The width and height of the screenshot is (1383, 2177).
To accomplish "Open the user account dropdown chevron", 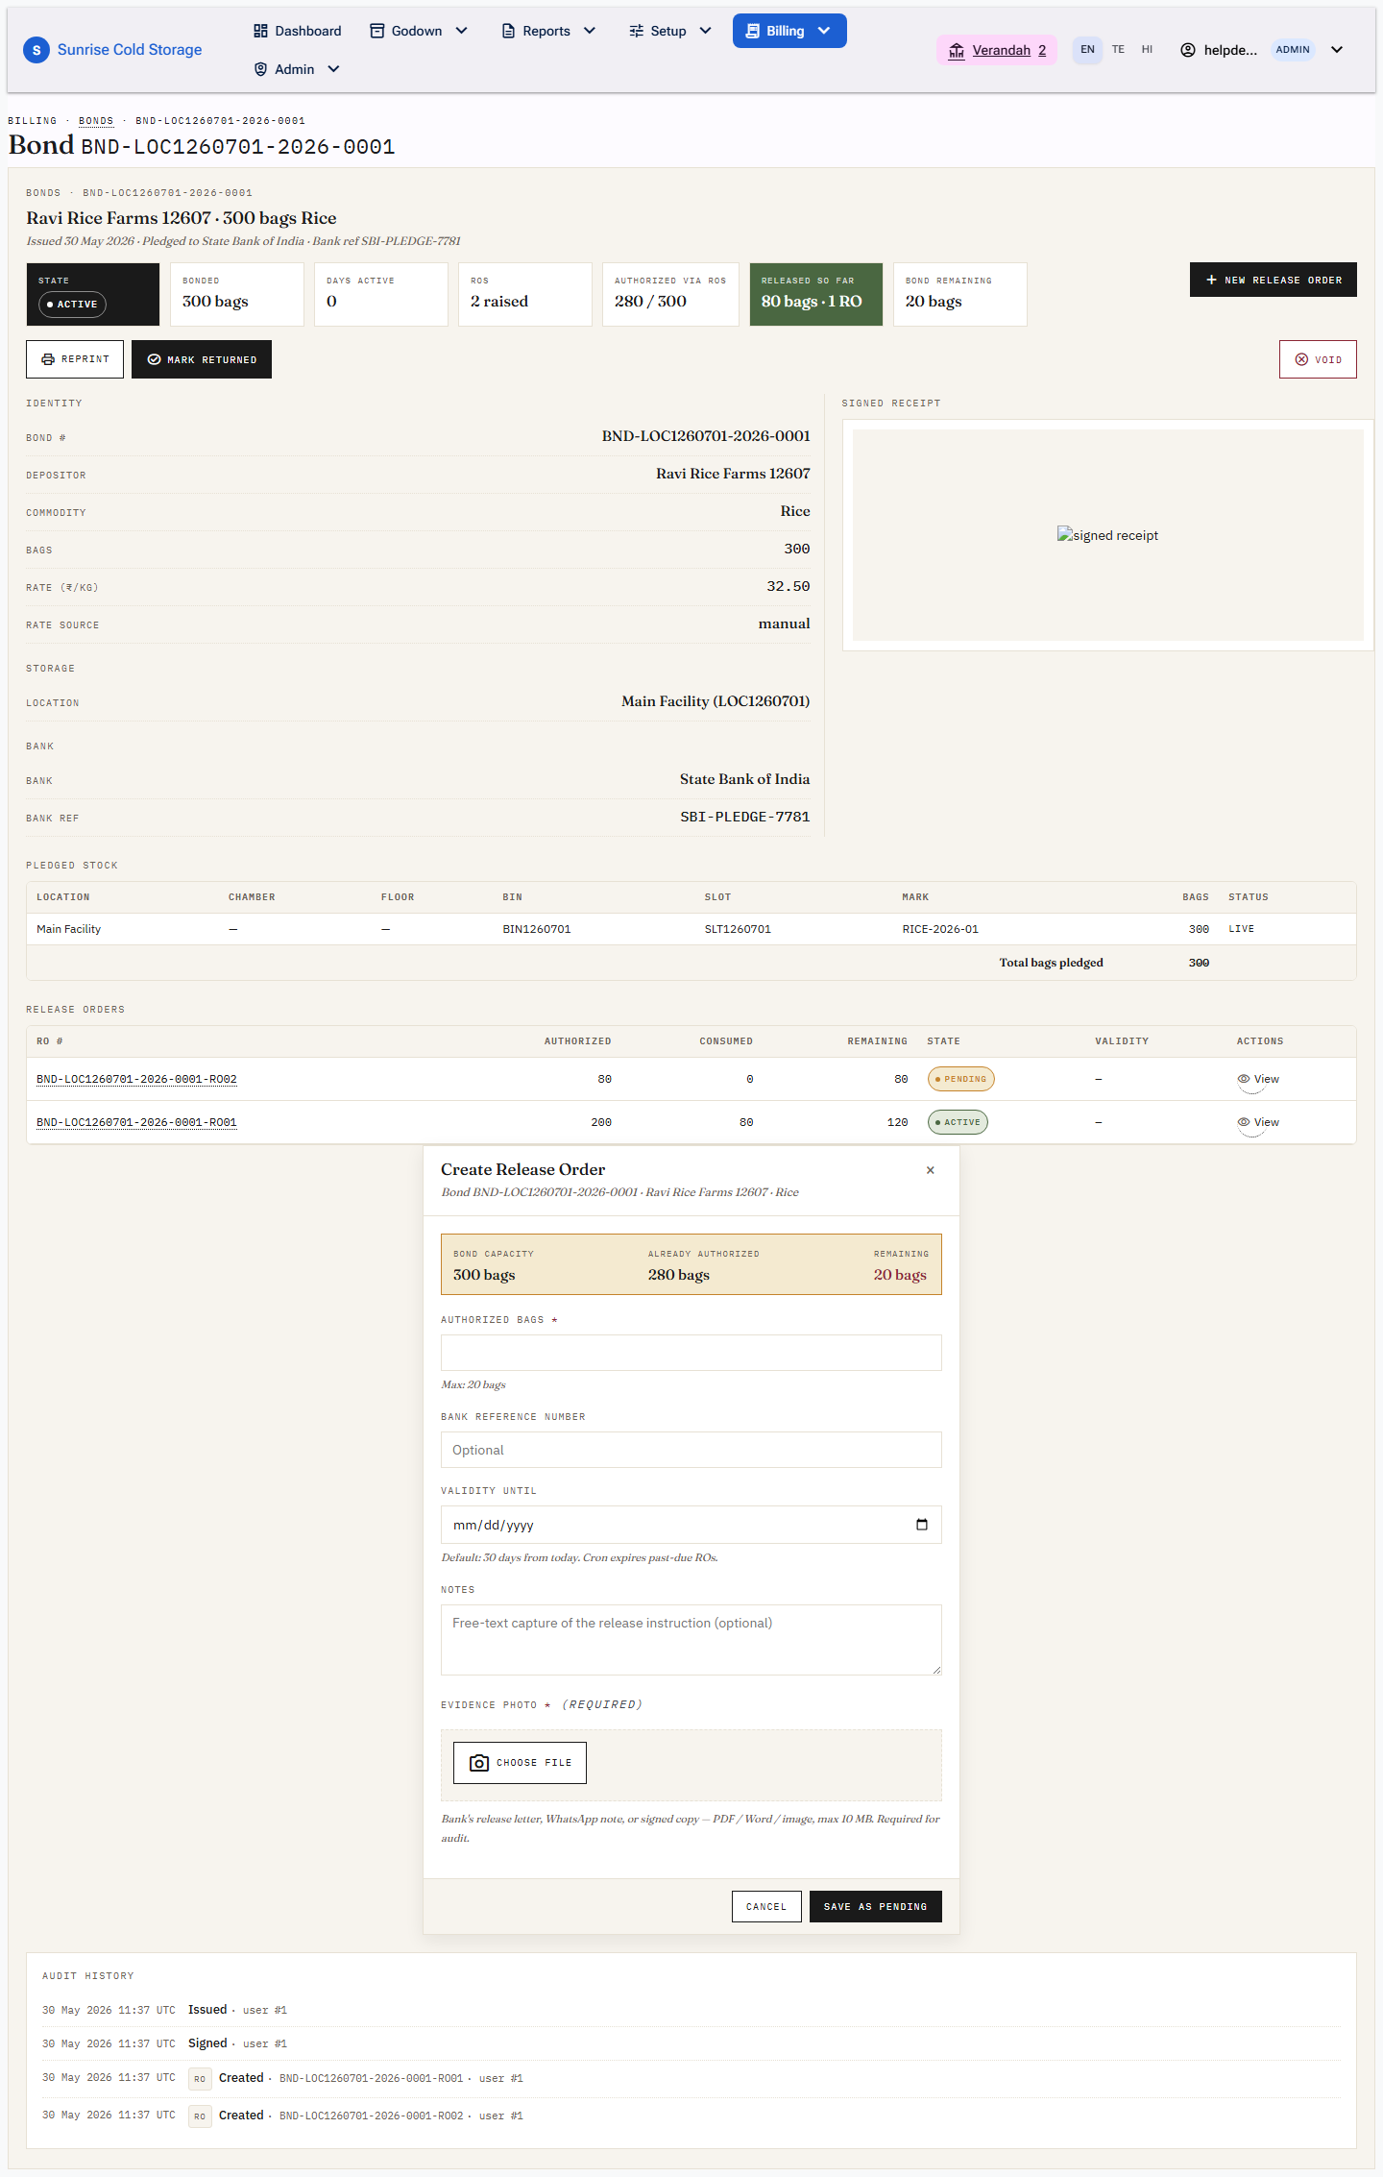I will (1337, 50).
